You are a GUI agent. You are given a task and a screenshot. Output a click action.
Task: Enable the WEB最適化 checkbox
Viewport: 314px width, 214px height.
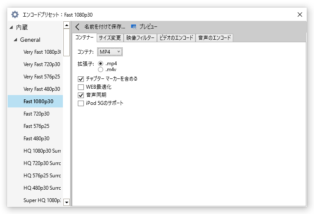[81, 87]
